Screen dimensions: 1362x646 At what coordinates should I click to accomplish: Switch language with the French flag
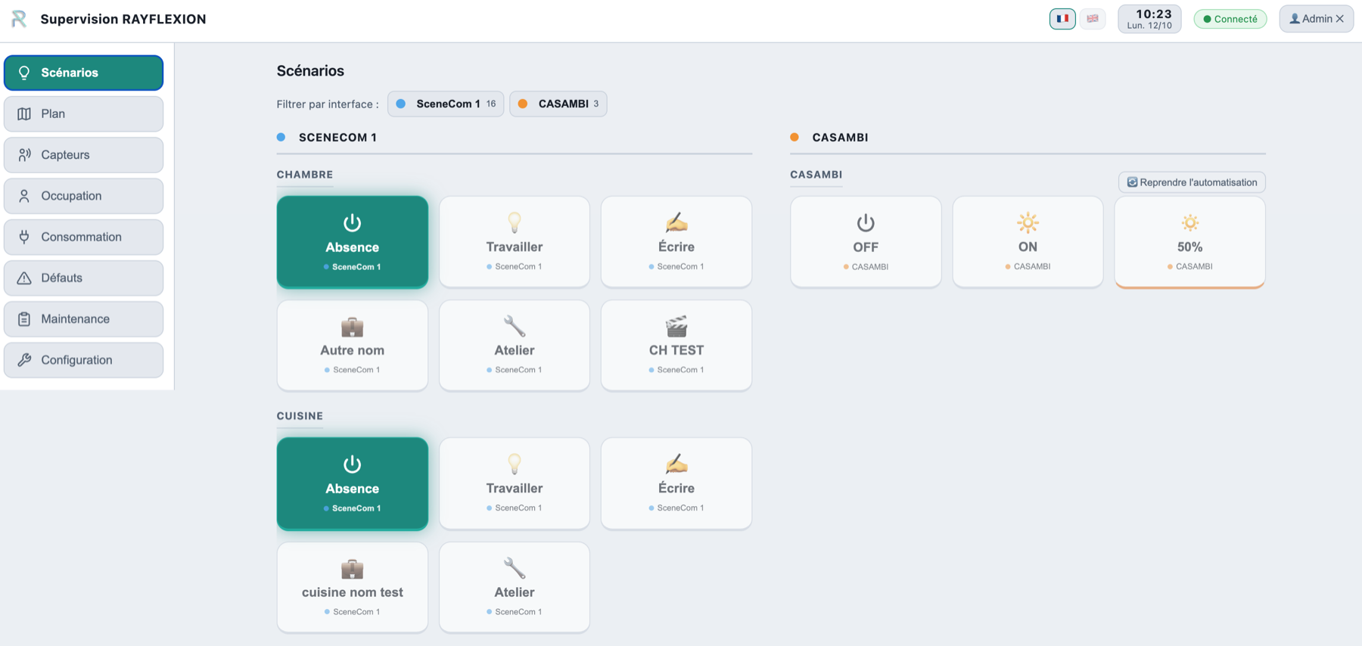click(1062, 19)
